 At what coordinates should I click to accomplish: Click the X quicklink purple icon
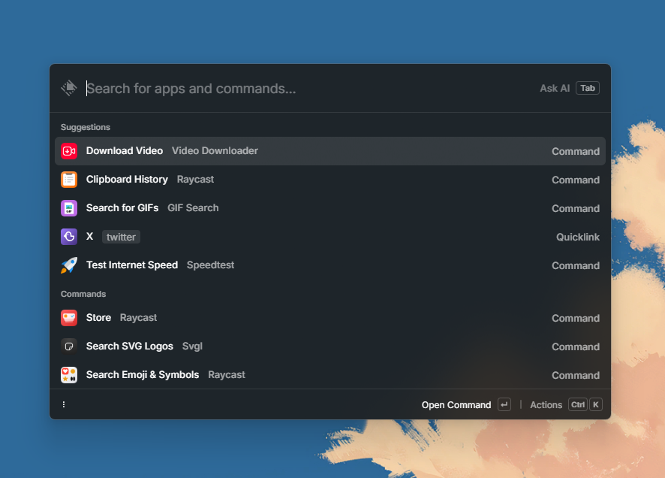[69, 237]
